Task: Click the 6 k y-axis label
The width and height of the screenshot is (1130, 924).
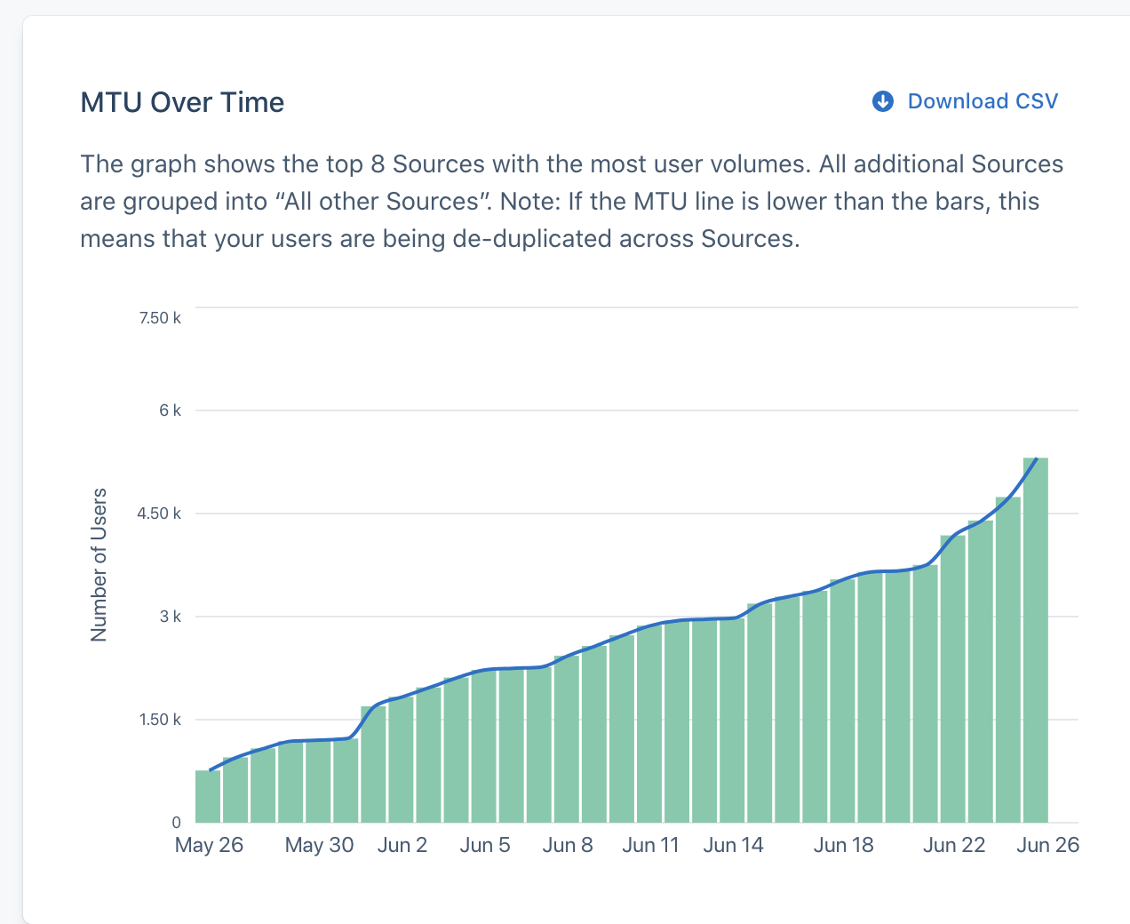Action: click(x=170, y=410)
